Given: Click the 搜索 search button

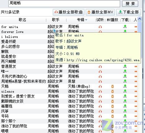Looking at the screenshot, I should point(130,4).
